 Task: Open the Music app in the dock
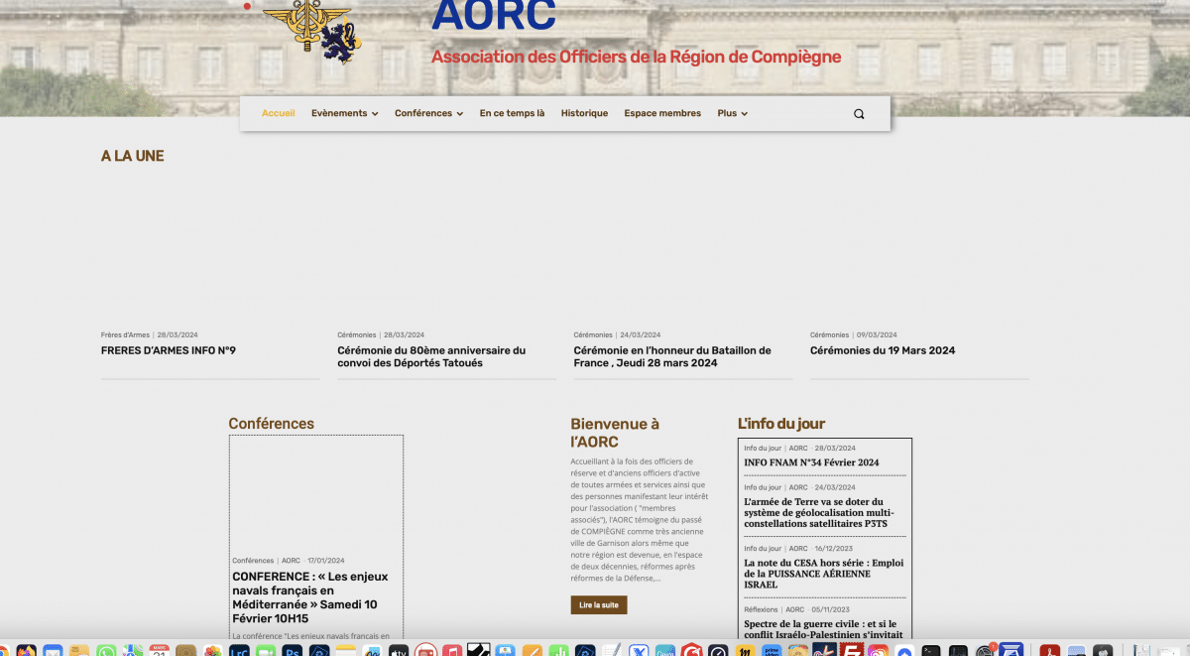(x=452, y=651)
